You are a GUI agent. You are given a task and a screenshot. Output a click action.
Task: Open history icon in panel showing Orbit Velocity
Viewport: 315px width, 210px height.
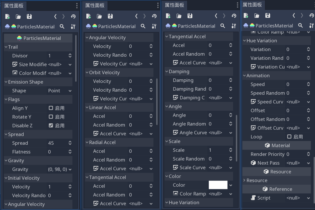(x=154, y=16)
